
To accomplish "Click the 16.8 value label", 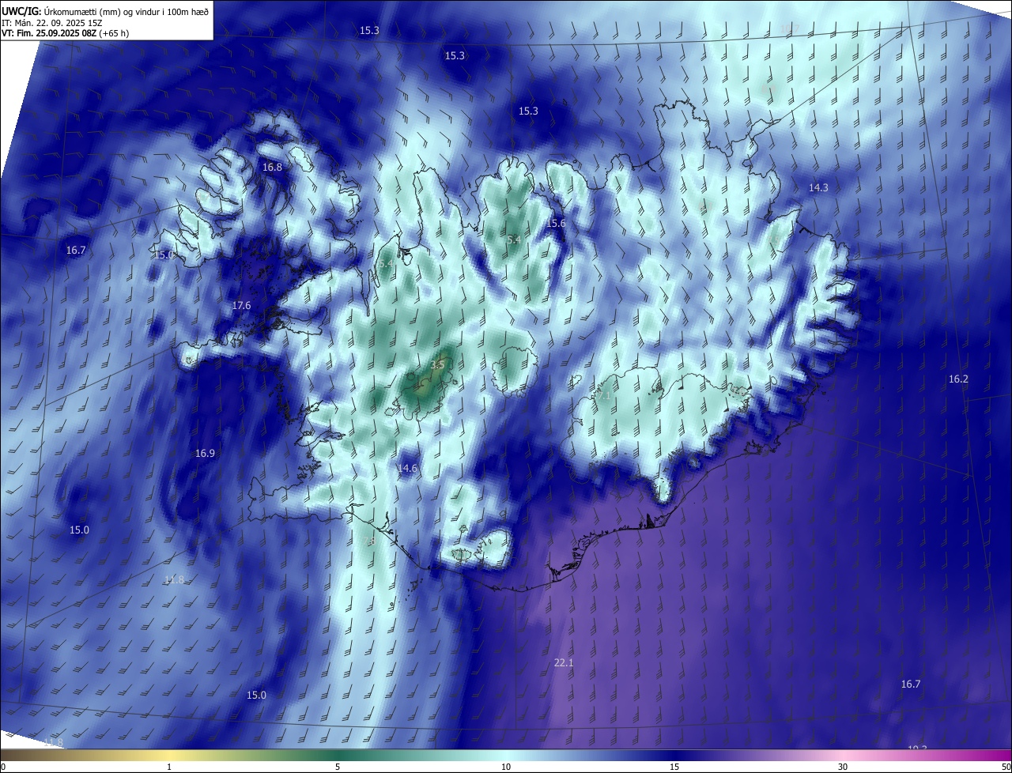I will 272,167.
